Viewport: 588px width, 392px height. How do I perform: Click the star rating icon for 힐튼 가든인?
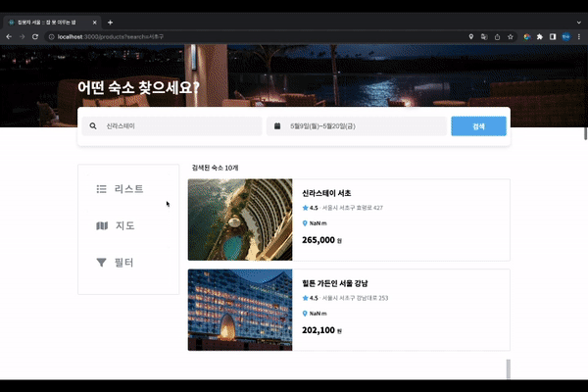pyautogui.click(x=305, y=298)
